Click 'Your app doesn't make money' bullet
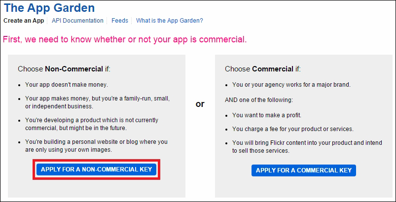This screenshot has width=396, height=202. (x=67, y=85)
